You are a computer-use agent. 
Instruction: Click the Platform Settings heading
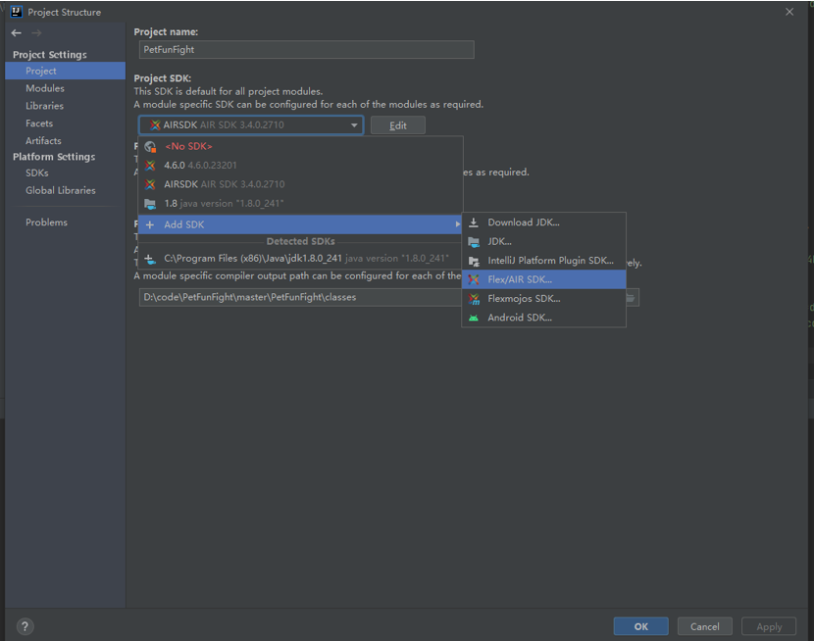pyautogui.click(x=54, y=157)
